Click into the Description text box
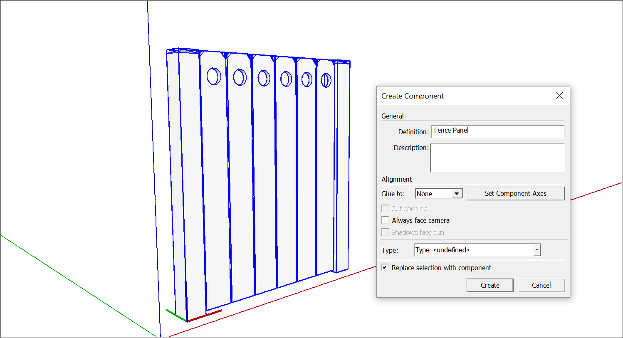 (497, 158)
